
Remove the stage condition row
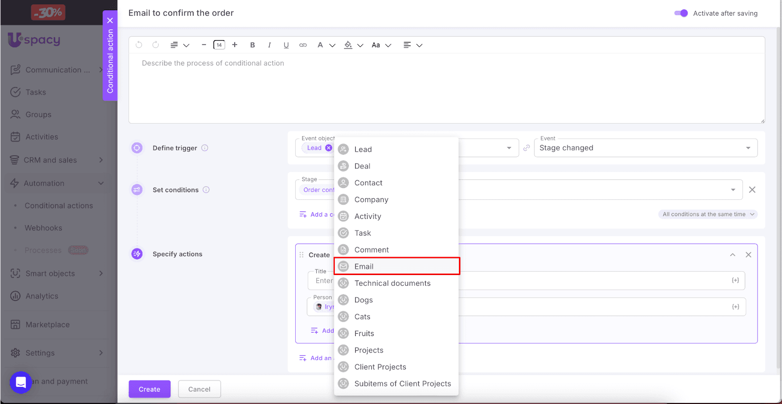coord(752,190)
